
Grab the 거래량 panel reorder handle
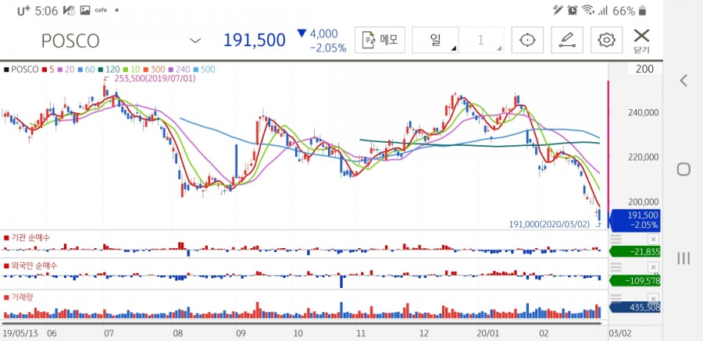tap(616, 298)
